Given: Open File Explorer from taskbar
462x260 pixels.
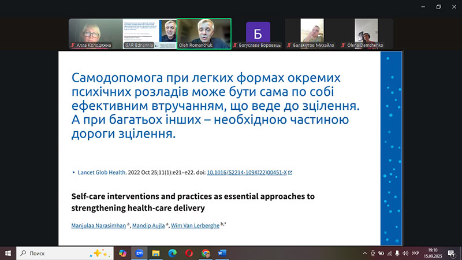Looking at the screenshot, I should [x=156, y=253].
